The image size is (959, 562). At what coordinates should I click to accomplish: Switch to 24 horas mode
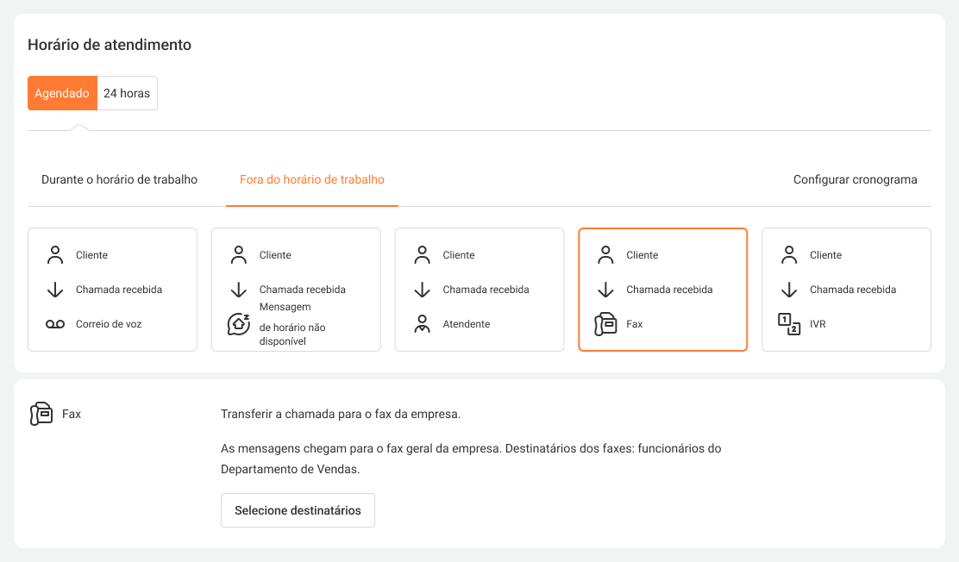(x=127, y=93)
